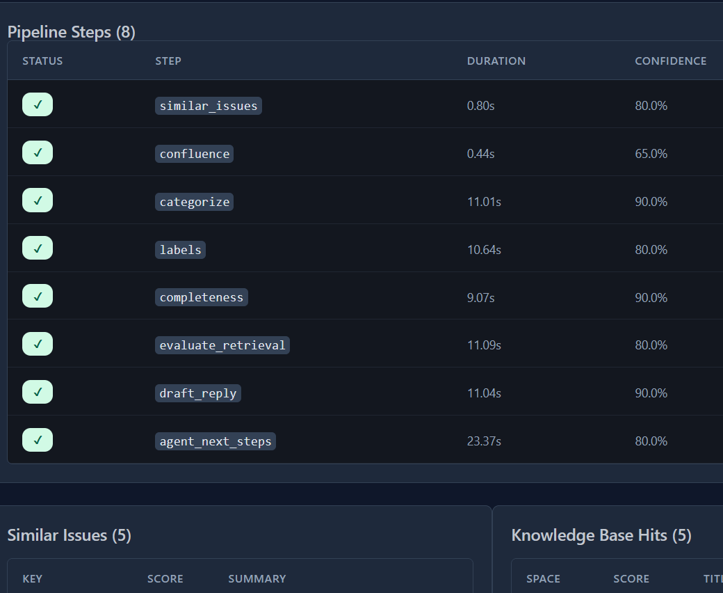Click the SUMMARY column header
Image resolution: width=723 pixels, height=593 pixels.
pos(257,578)
